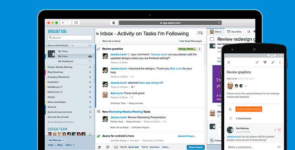Open the three-dot overflow menu on phone
295x150 pixels.
[x=280, y=62]
